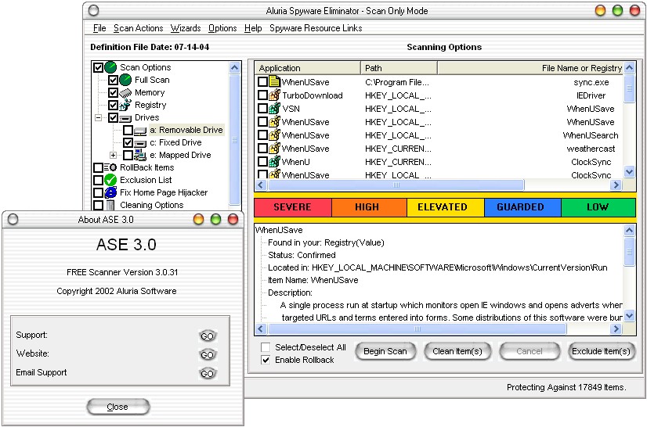Click the results list scroll-up arrow
This screenshot has width=647, height=427.
[629, 67]
